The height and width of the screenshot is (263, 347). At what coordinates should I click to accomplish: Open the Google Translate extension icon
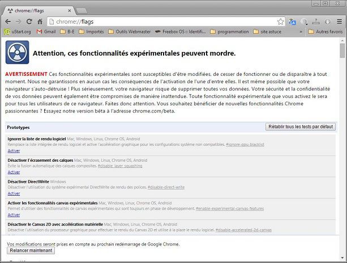point(292,21)
